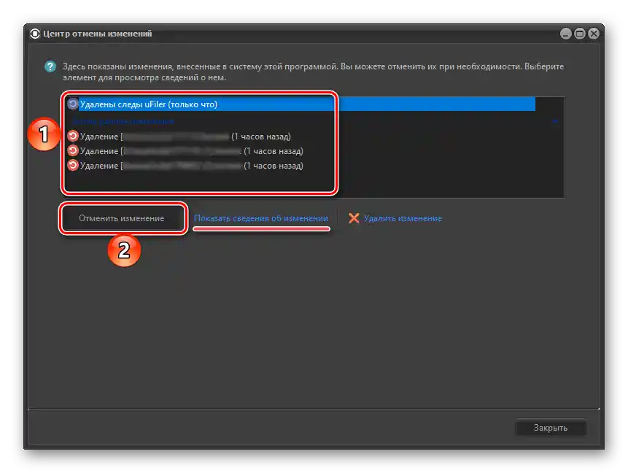628x473 pixels.
Task: Click the orange X icon beside 'Удалить изменение'
Action: (x=354, y=218)
